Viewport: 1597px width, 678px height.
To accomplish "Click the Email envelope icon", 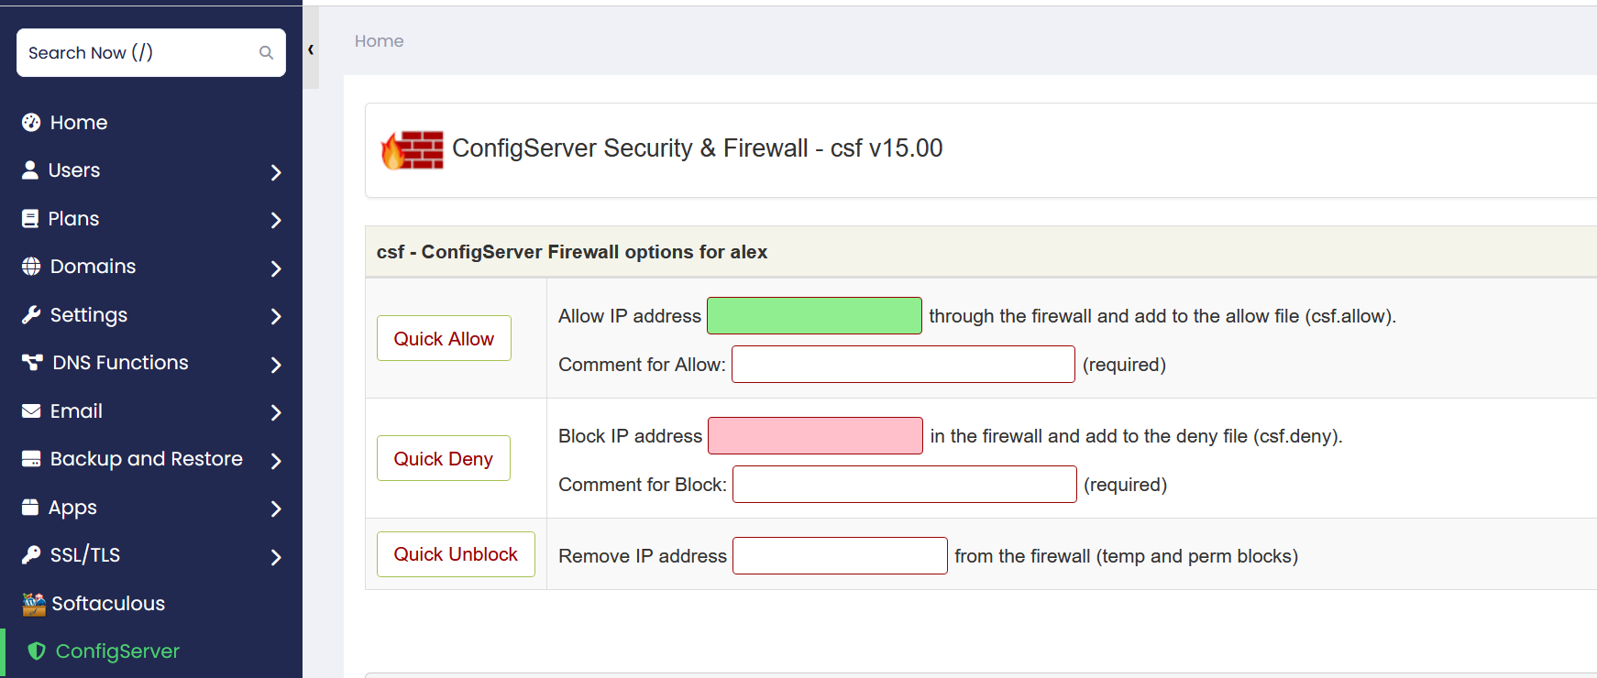I will click(x=31, y=411).
